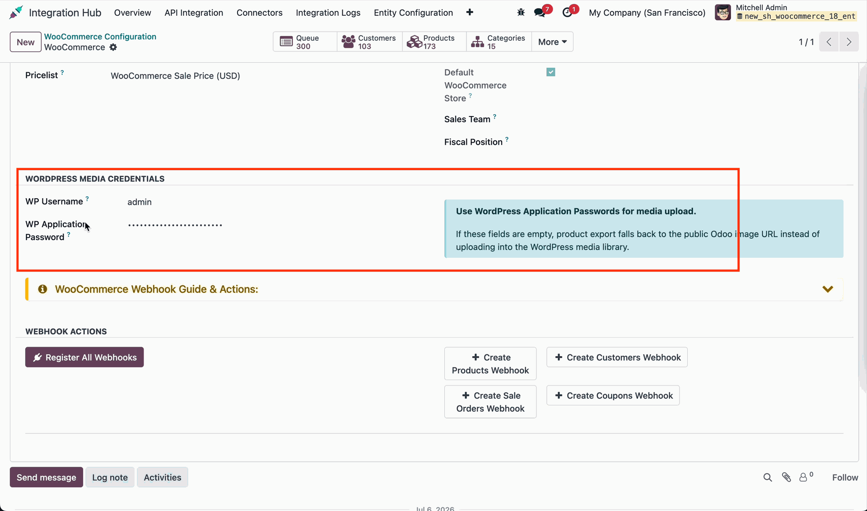This screenshot has height=511, width=867.
Task: Open the Queue 300 stat button
Action: [305, 42]
